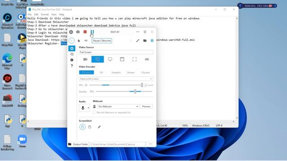The height and width of the screenshot is (161, 287).
Task: Open the overlay pencil tool in Captura toolbar
Action: point(138,41)
